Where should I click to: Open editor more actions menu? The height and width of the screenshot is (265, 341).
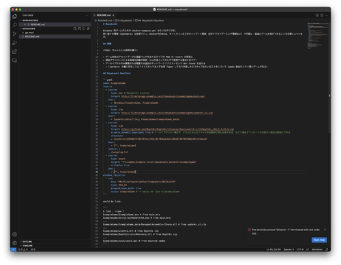[x=327, y=15]
